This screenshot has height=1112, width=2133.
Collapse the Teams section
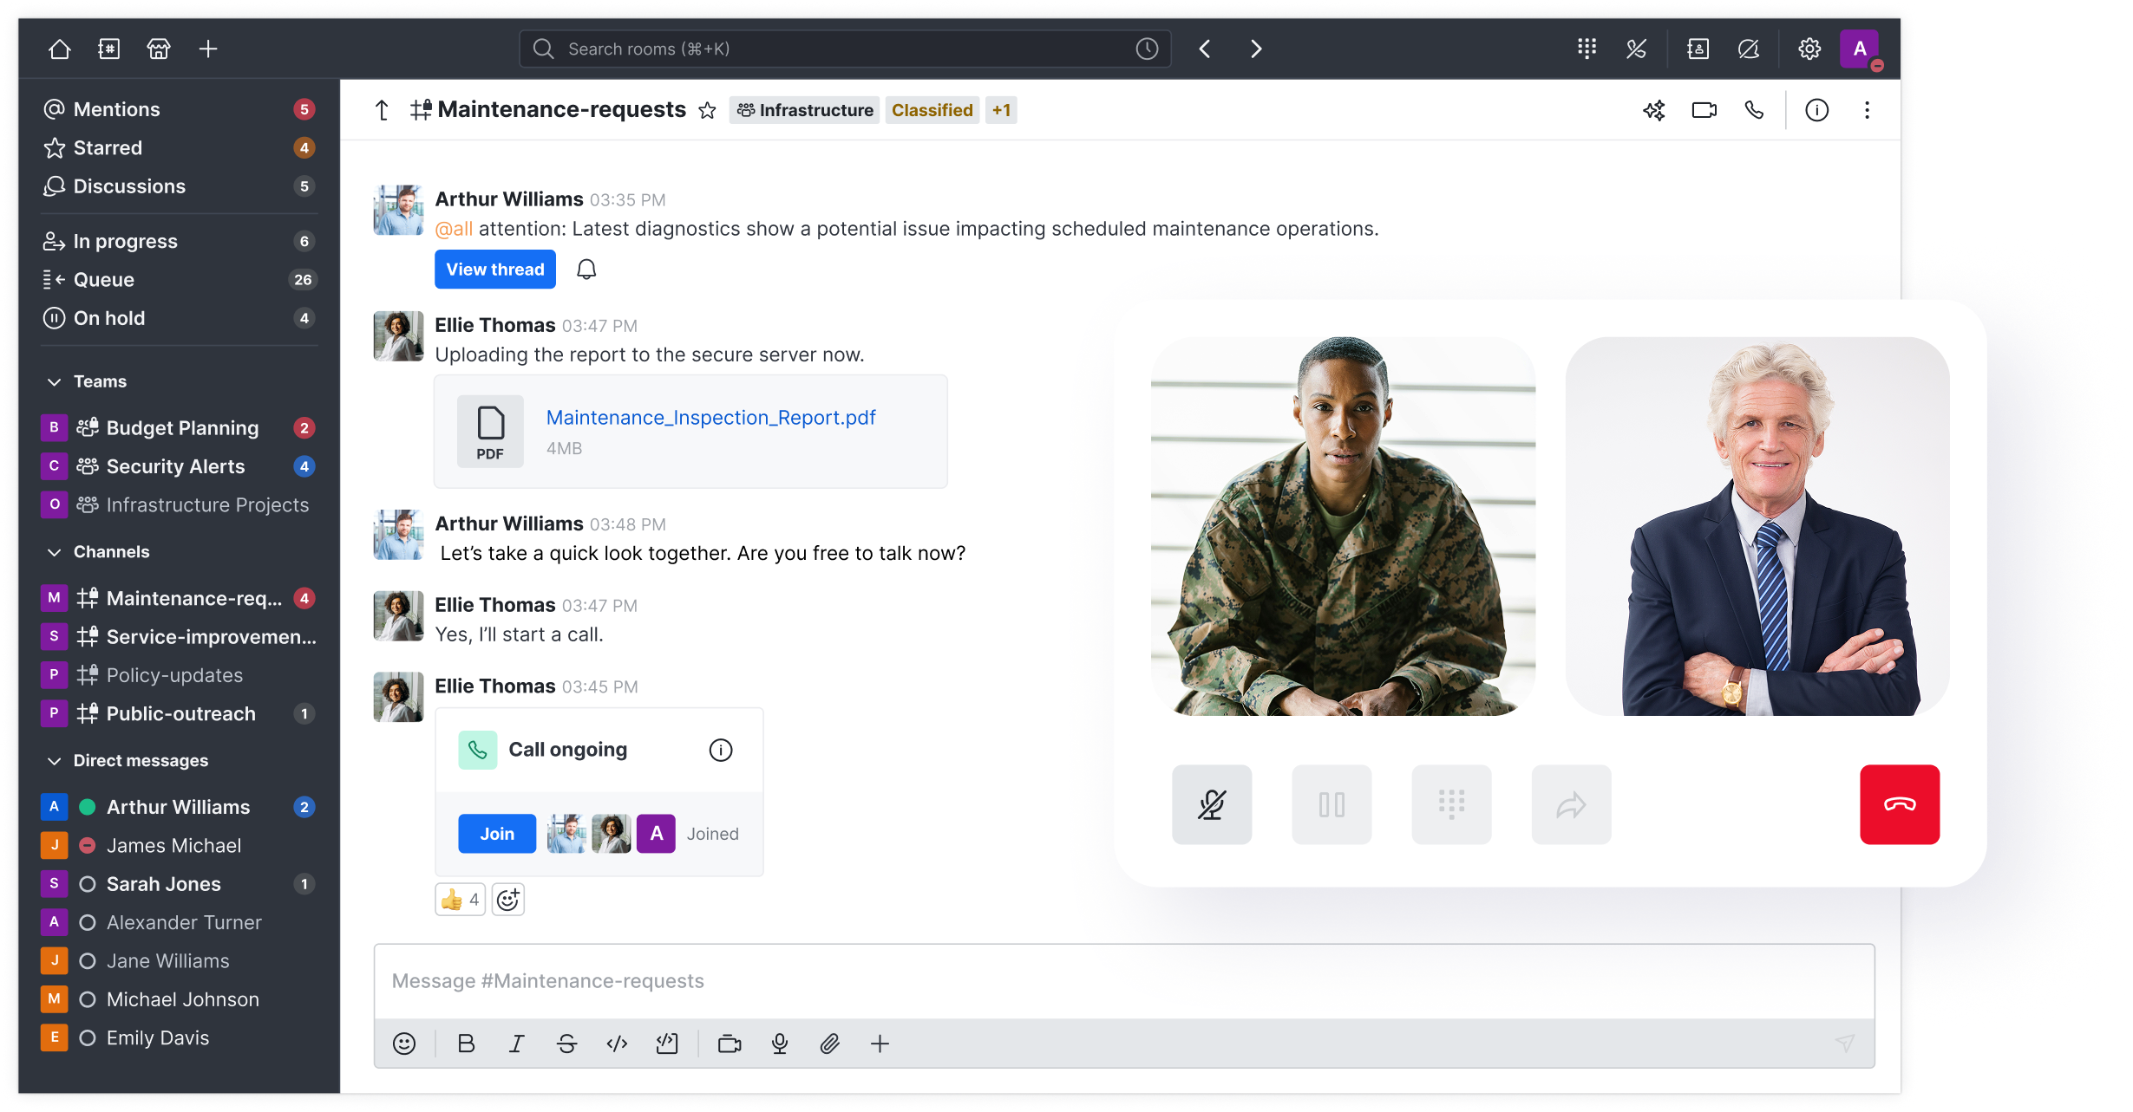point(54,381)
